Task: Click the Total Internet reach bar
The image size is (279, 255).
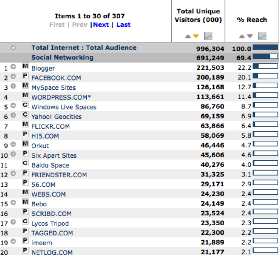Action: point(265,47)
